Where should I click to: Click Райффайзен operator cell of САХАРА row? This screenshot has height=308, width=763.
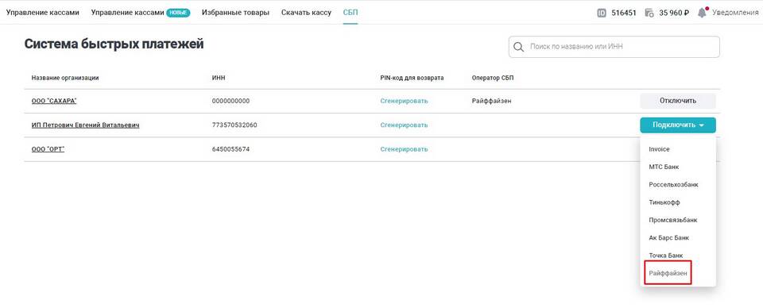[491, 101]
